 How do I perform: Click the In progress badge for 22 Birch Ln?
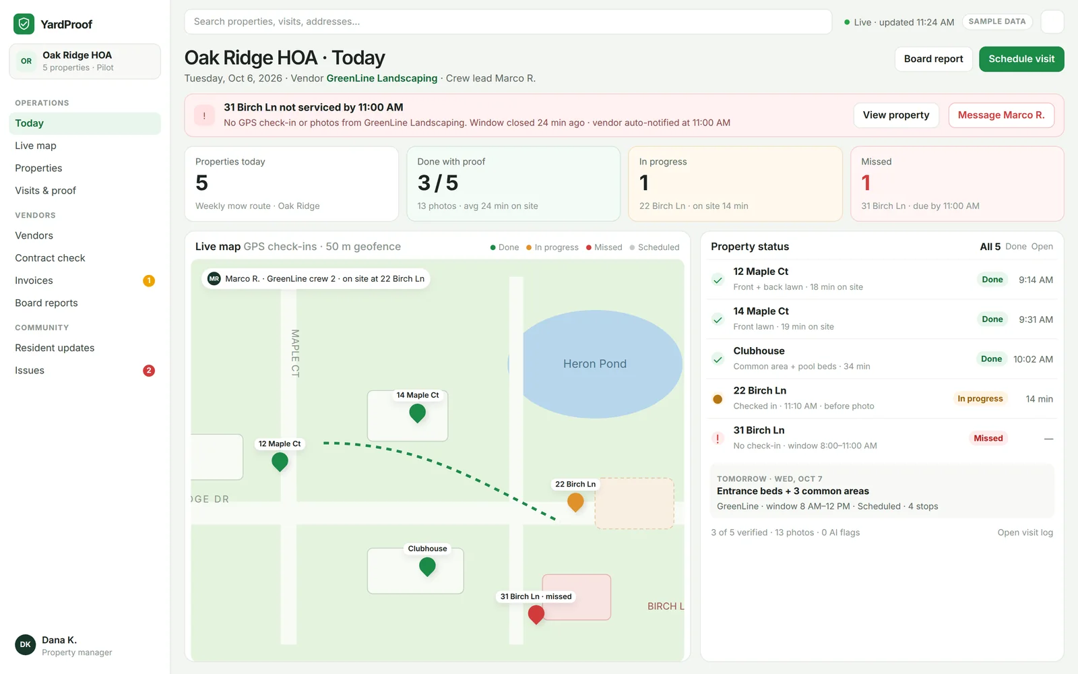(980, 399)
